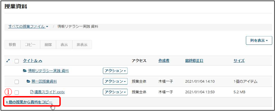Sort by サイズ column header
Screen dimensions: 277x112
pyautogui.click(x=239, y=61)
